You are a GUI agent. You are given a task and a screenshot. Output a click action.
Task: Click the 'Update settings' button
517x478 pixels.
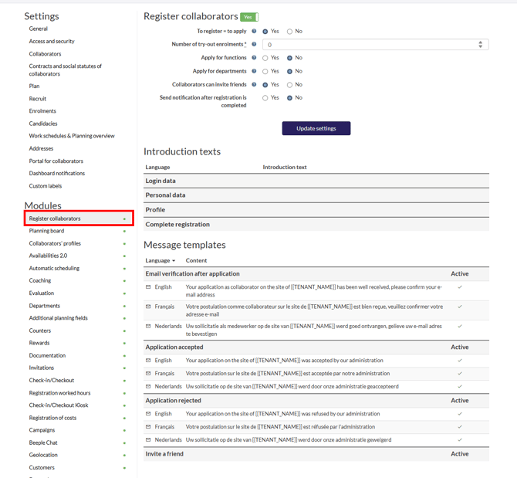click(316, 128)
